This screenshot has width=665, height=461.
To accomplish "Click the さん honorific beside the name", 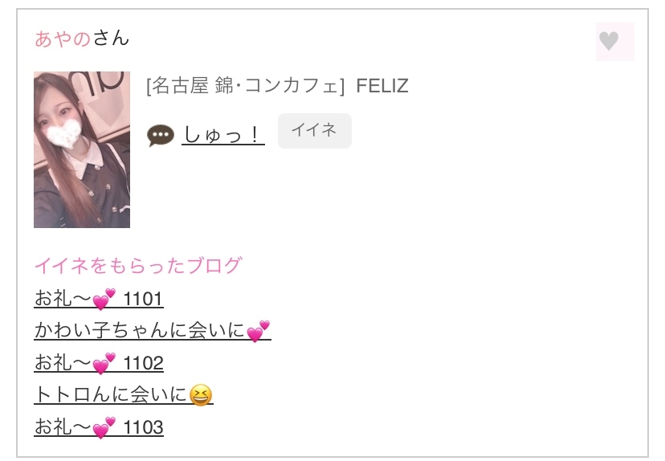I will (x=111, y=38).
